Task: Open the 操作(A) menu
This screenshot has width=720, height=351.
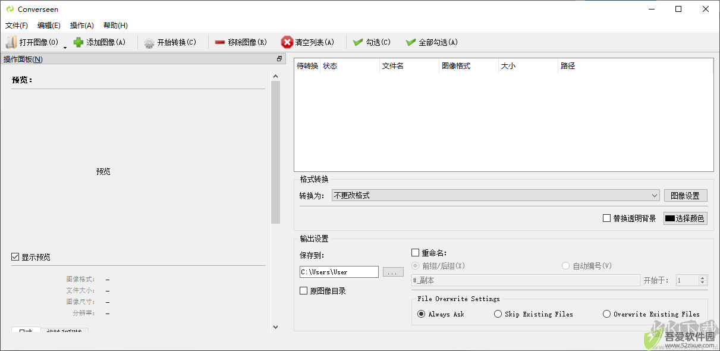Action: [82, 26]
